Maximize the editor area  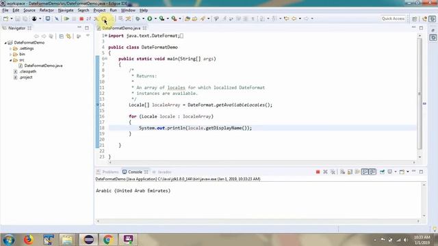[421, 28]
